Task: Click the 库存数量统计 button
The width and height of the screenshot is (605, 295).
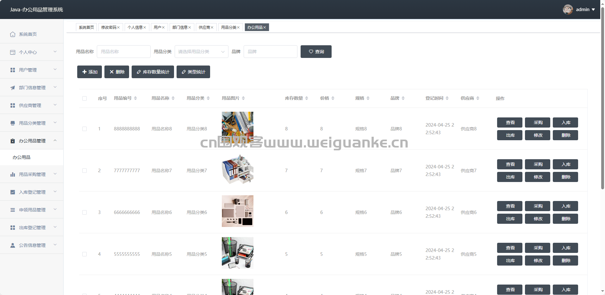Action: tap(153, 72)
